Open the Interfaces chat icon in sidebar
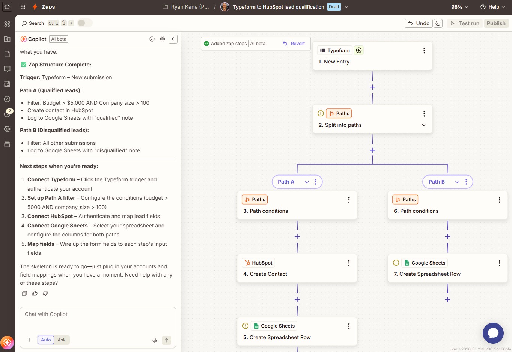The height and width of the screenshot is (352, 512). click(7, 69)
